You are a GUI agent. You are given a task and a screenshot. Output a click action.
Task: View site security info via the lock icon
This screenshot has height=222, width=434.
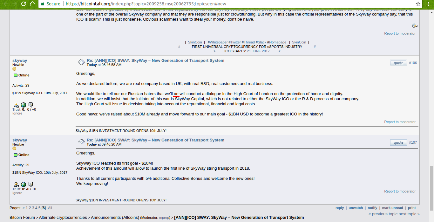pos(43,4)
